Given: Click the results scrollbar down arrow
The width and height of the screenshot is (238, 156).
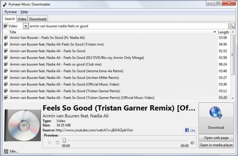Looking at the screenshot, I should pyautogui.click(x=233, y=98).
